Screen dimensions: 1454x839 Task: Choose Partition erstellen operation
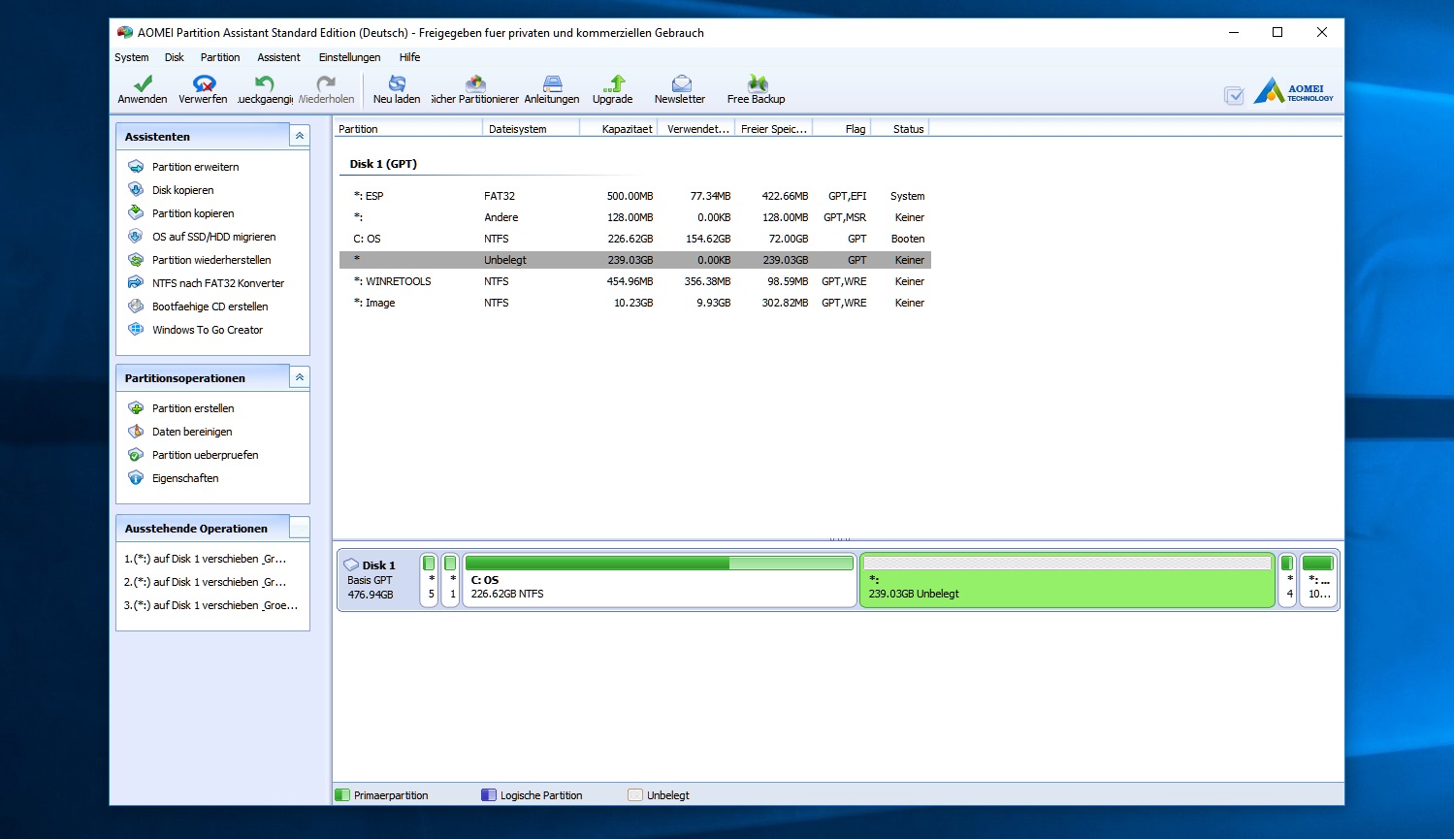pyautogui.click(x=193, y=408)
